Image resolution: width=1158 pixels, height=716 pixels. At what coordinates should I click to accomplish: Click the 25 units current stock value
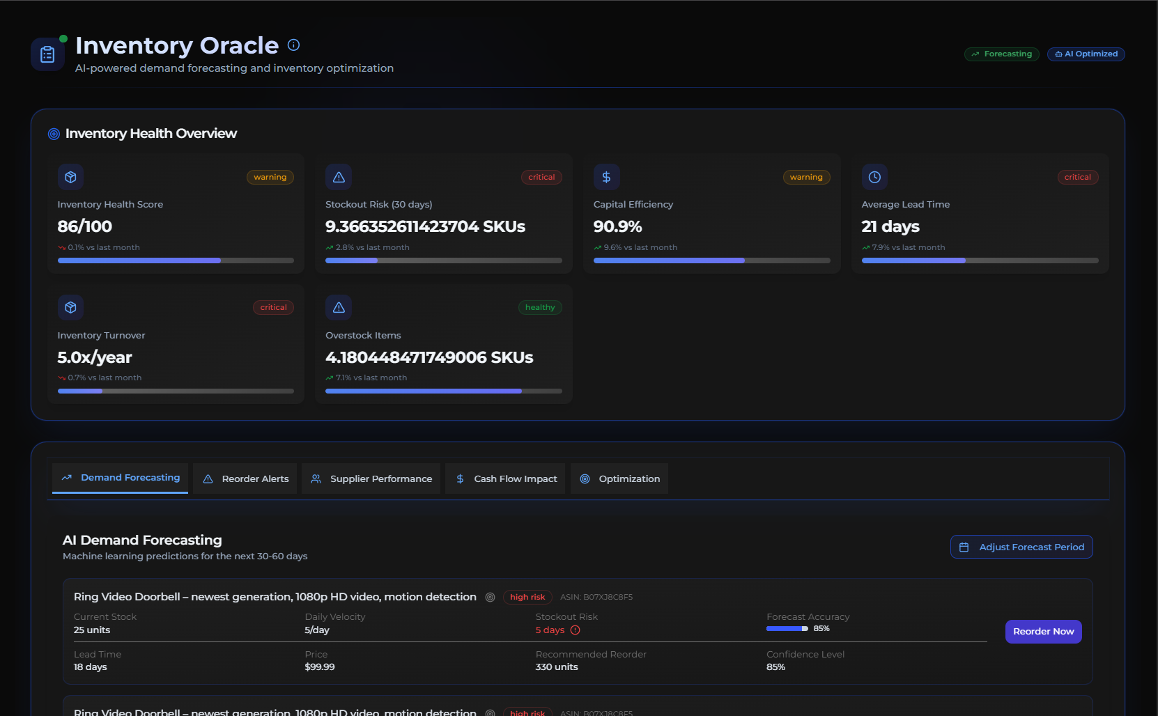(92, 630)
